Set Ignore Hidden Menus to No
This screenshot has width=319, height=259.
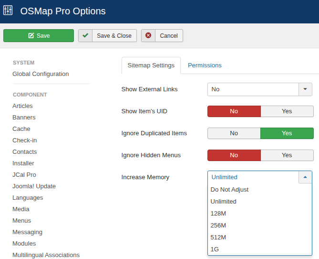(234, 155)
